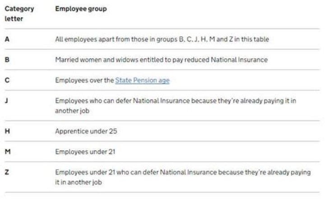This screenshot has height=199, width=325.
Task: Select category letter B
Action: pos(7,60)
